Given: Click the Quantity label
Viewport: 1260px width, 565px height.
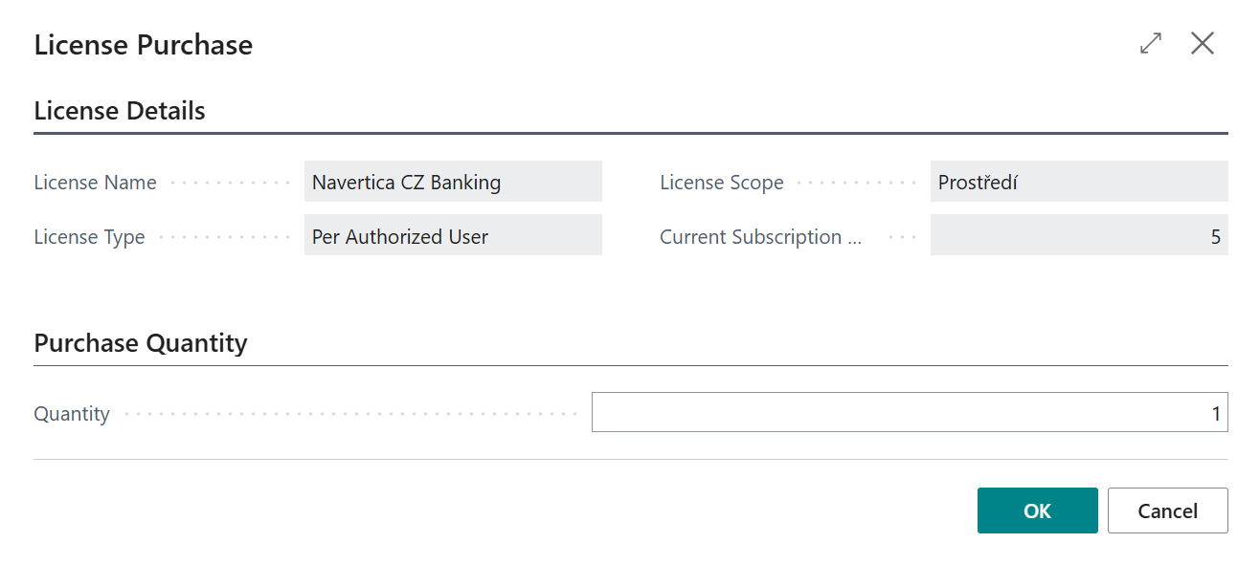Looking at the screenshot, I should point(72,412).
